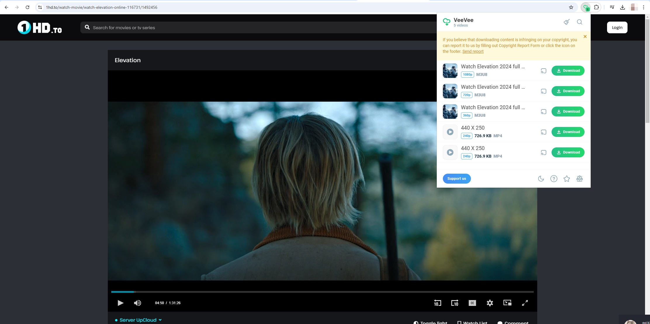The height and width of the screenshot is (324, 650).
Task: Download the 360p M3U8 video
Action: (x=568, y=112)
